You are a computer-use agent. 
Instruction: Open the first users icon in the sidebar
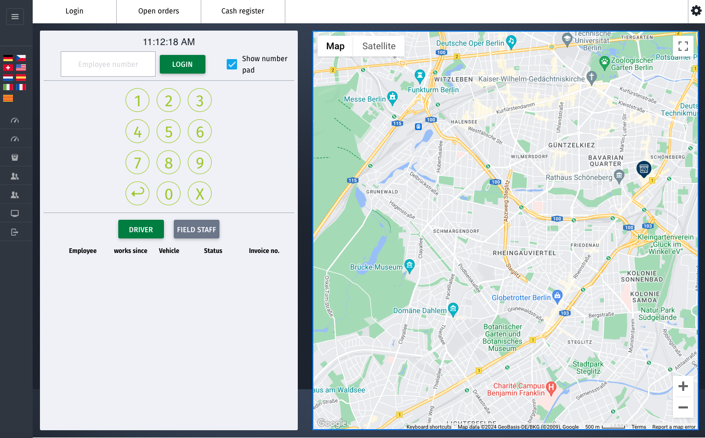coord(15,176)
